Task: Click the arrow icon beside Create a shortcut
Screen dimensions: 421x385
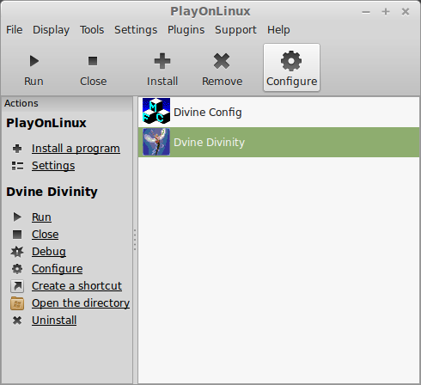Action: click(17, 286)
